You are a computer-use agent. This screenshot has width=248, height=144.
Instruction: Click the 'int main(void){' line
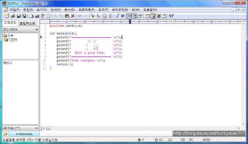click(63, 34)
